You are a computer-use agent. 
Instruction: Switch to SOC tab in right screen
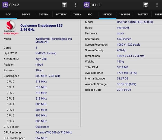[x=90, y=14]
